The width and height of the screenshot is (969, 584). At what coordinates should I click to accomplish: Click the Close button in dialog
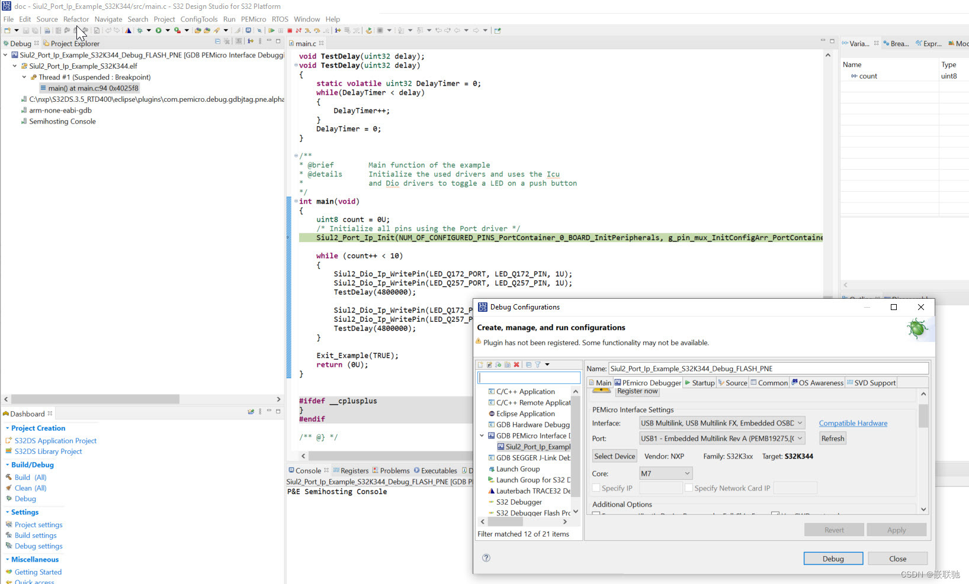pos(897,559)
